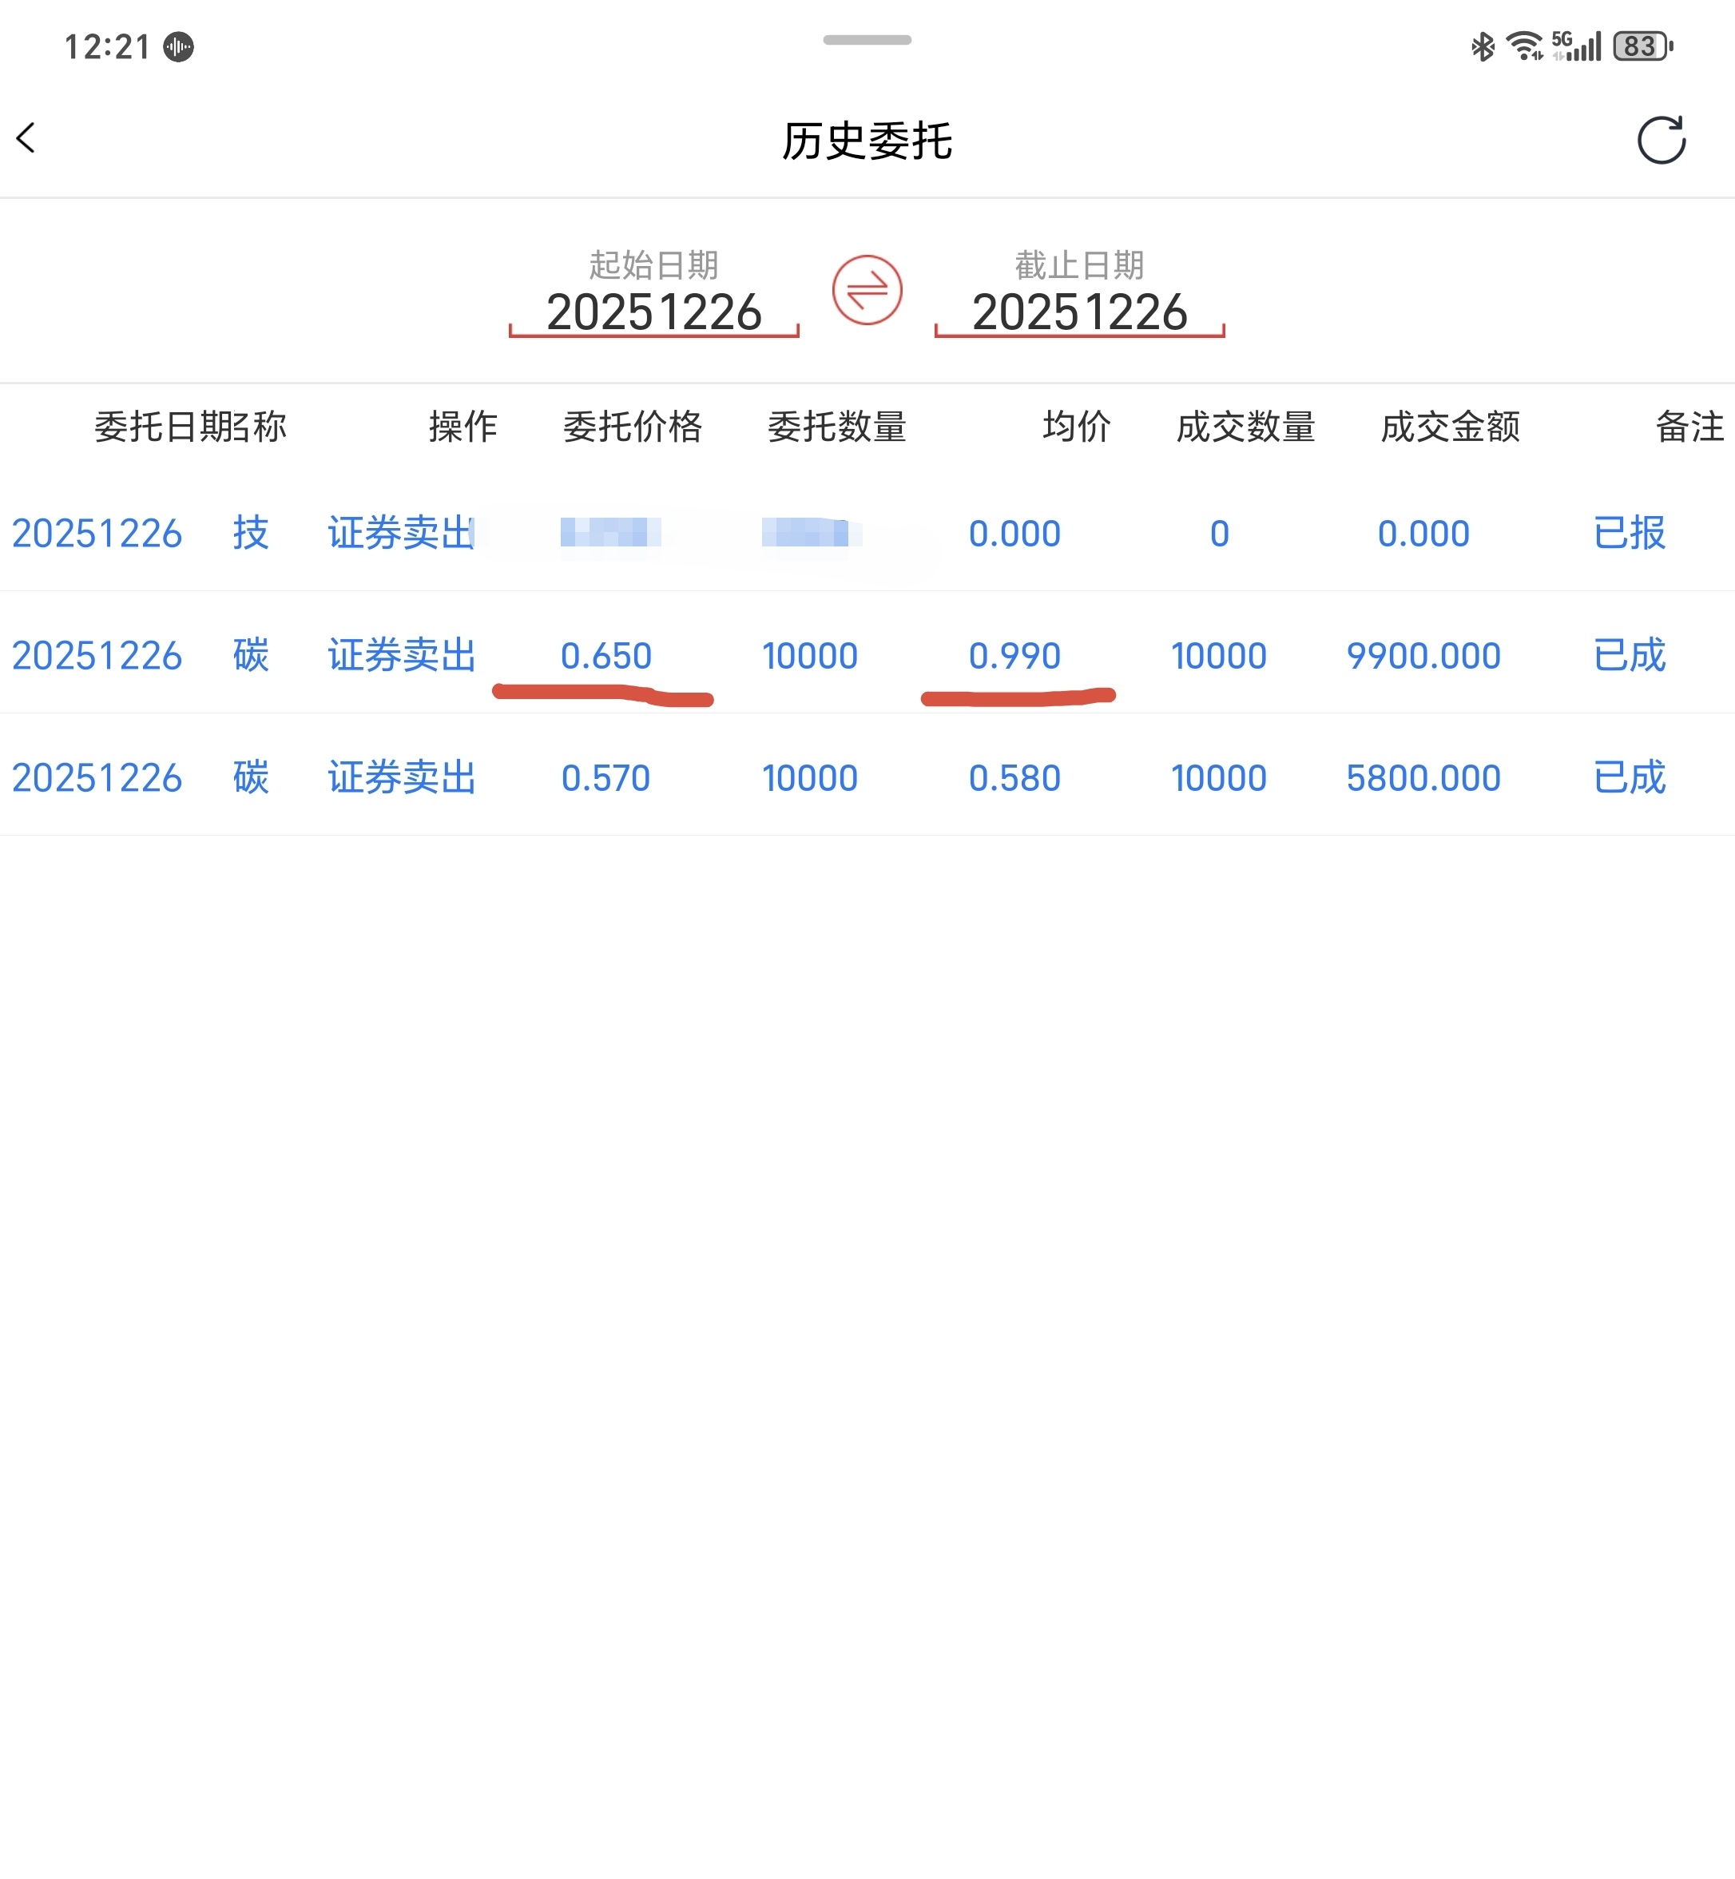Image resolution: width=1735 pixels, height=1879 pixels.
Task: Tap the red date swap icon
Action: [x=867, y=290]
